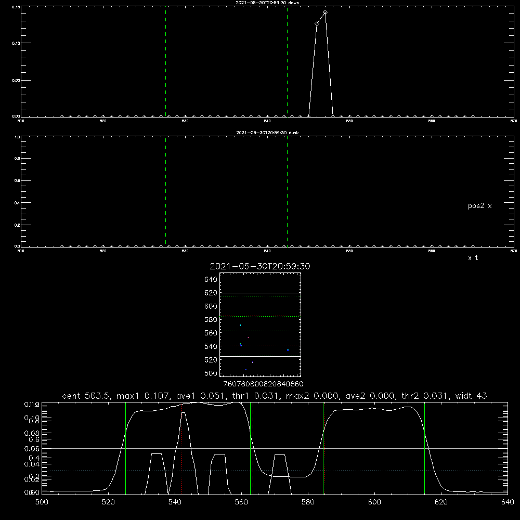The height and width of the screenshot is (520, 520).
Task: Click the 'widt 43' value
Action: [471, 396]
